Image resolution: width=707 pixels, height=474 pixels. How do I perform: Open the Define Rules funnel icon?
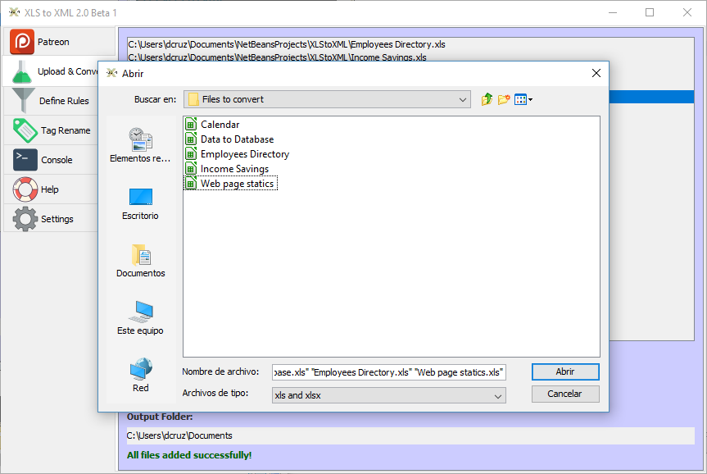(x=24, y=100)
